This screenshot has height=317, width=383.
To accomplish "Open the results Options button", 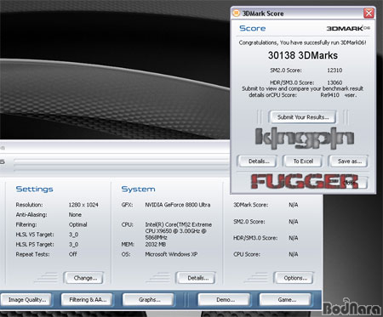I will 294,278.
